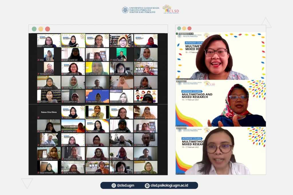The image size is (293, 195).
Task: Select the Dinar Westri video tile
Action: (49, 154)
